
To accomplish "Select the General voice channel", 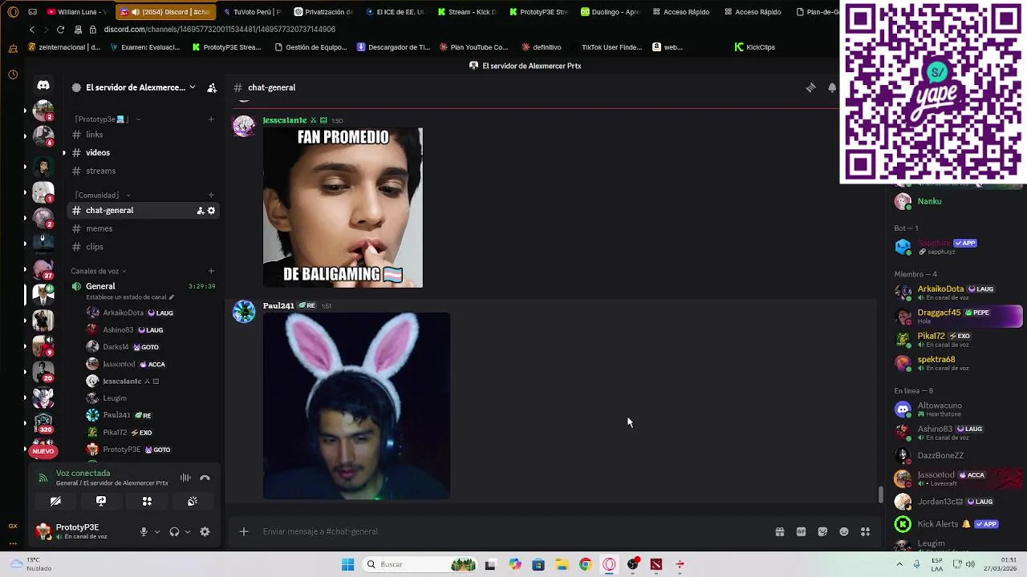I will [x=100, y=286].
